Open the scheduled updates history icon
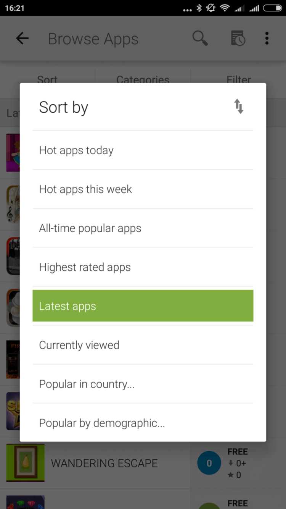 (x=238, y=39)
